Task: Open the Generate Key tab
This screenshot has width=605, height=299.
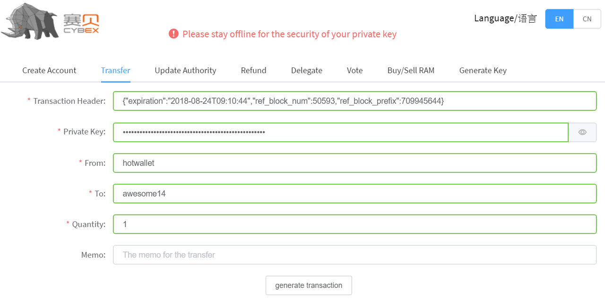Action: tap(483, 70)
